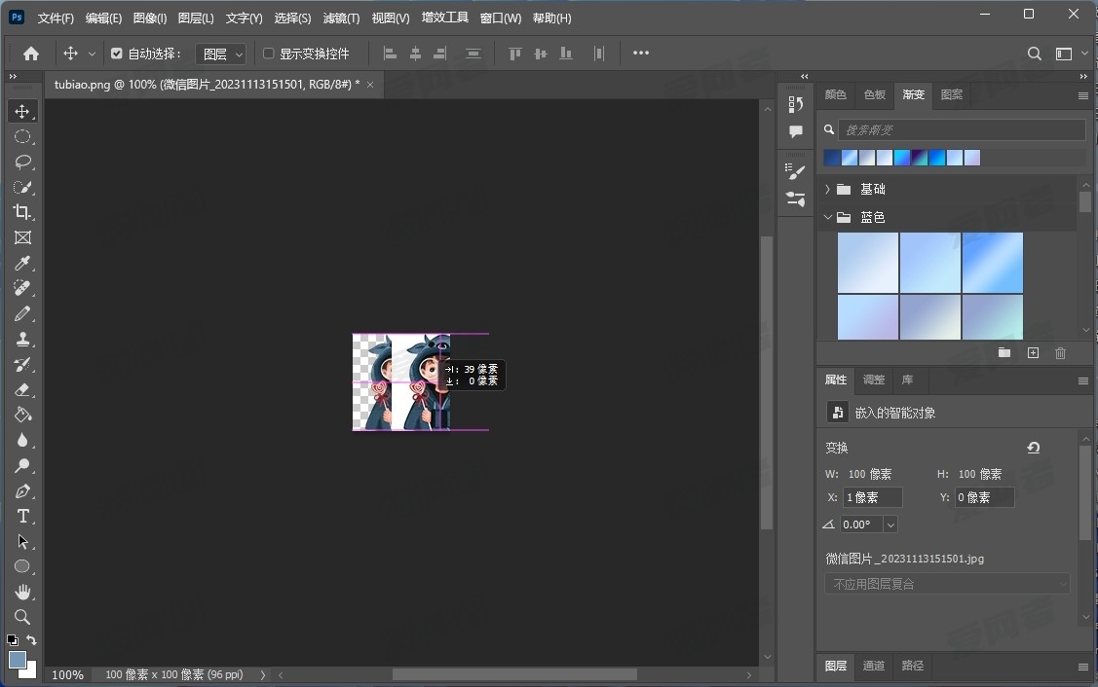The width and height of the screenshot is (1098, 687).
Task: Select the Move tool
Action: (22, 111)
